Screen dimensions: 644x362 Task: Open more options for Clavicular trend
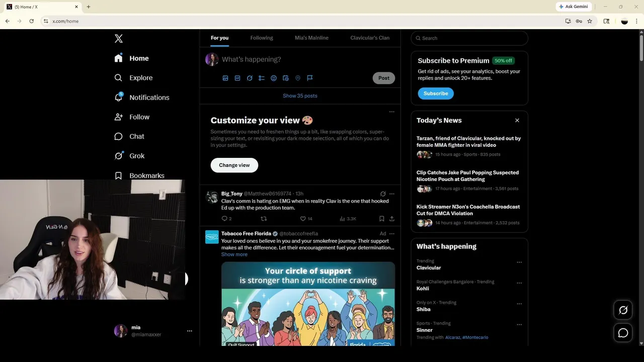pos(519,262)
